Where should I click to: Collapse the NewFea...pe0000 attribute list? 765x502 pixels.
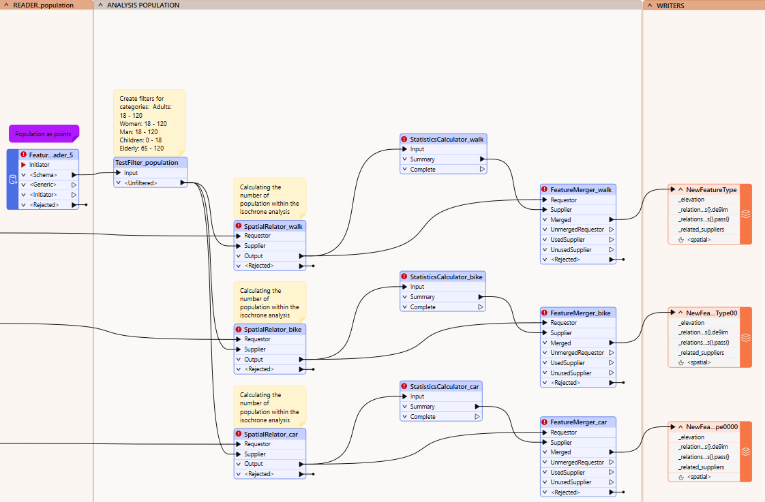click(x=680, y=427)
